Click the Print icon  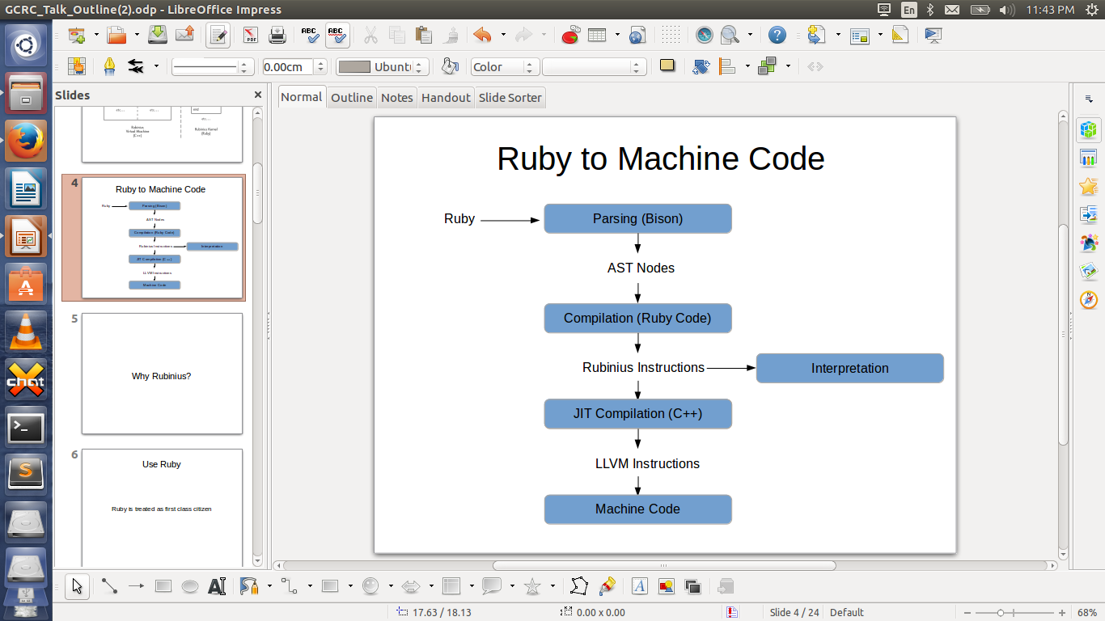click(277, 35)
